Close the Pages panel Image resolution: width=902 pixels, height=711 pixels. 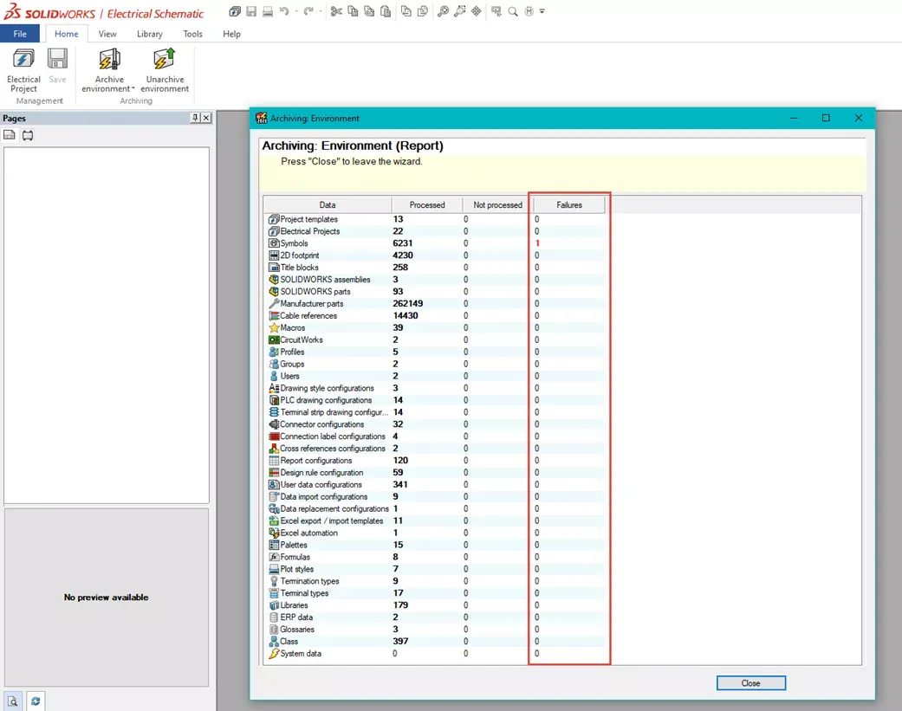click(x=206, y=118)
